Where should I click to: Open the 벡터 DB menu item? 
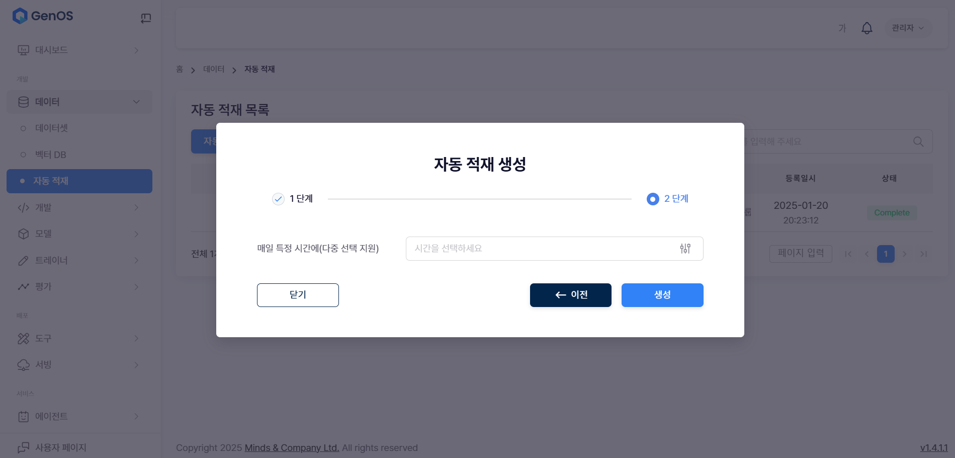pos(50,155)
